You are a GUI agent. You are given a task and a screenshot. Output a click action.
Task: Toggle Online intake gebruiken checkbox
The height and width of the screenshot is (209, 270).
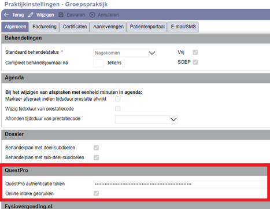pyautogui.click(x=96, y=193)
